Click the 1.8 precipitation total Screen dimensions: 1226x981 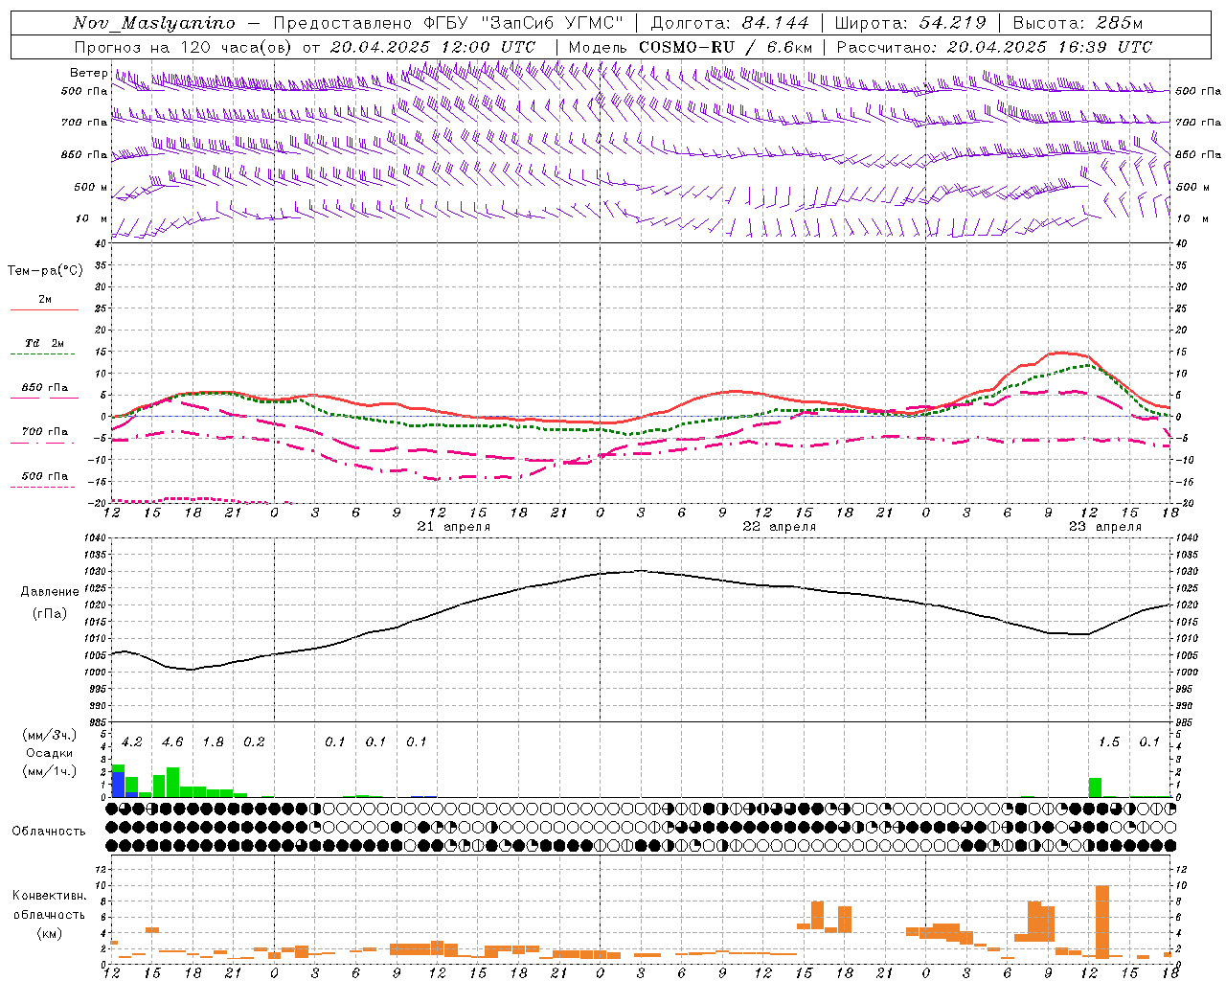tap(214, 741)
